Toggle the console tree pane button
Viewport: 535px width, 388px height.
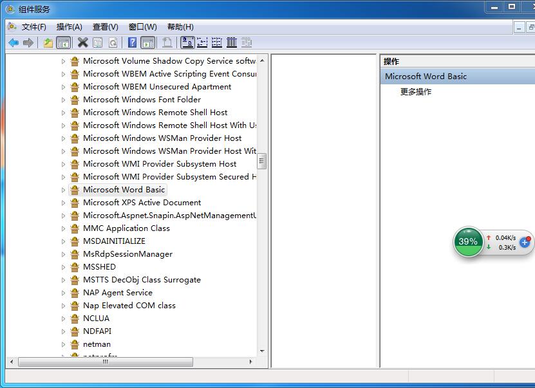(64, 42)
